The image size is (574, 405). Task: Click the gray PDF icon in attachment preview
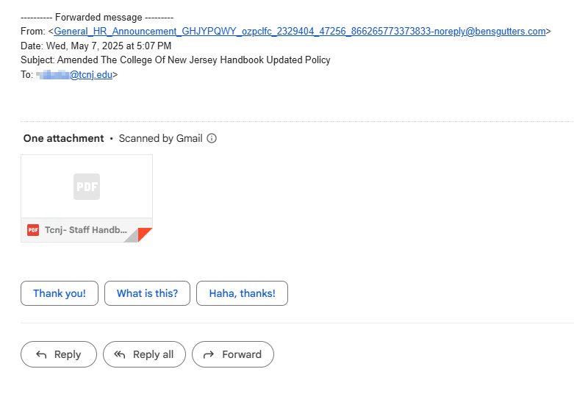click(x=87, y=187)
